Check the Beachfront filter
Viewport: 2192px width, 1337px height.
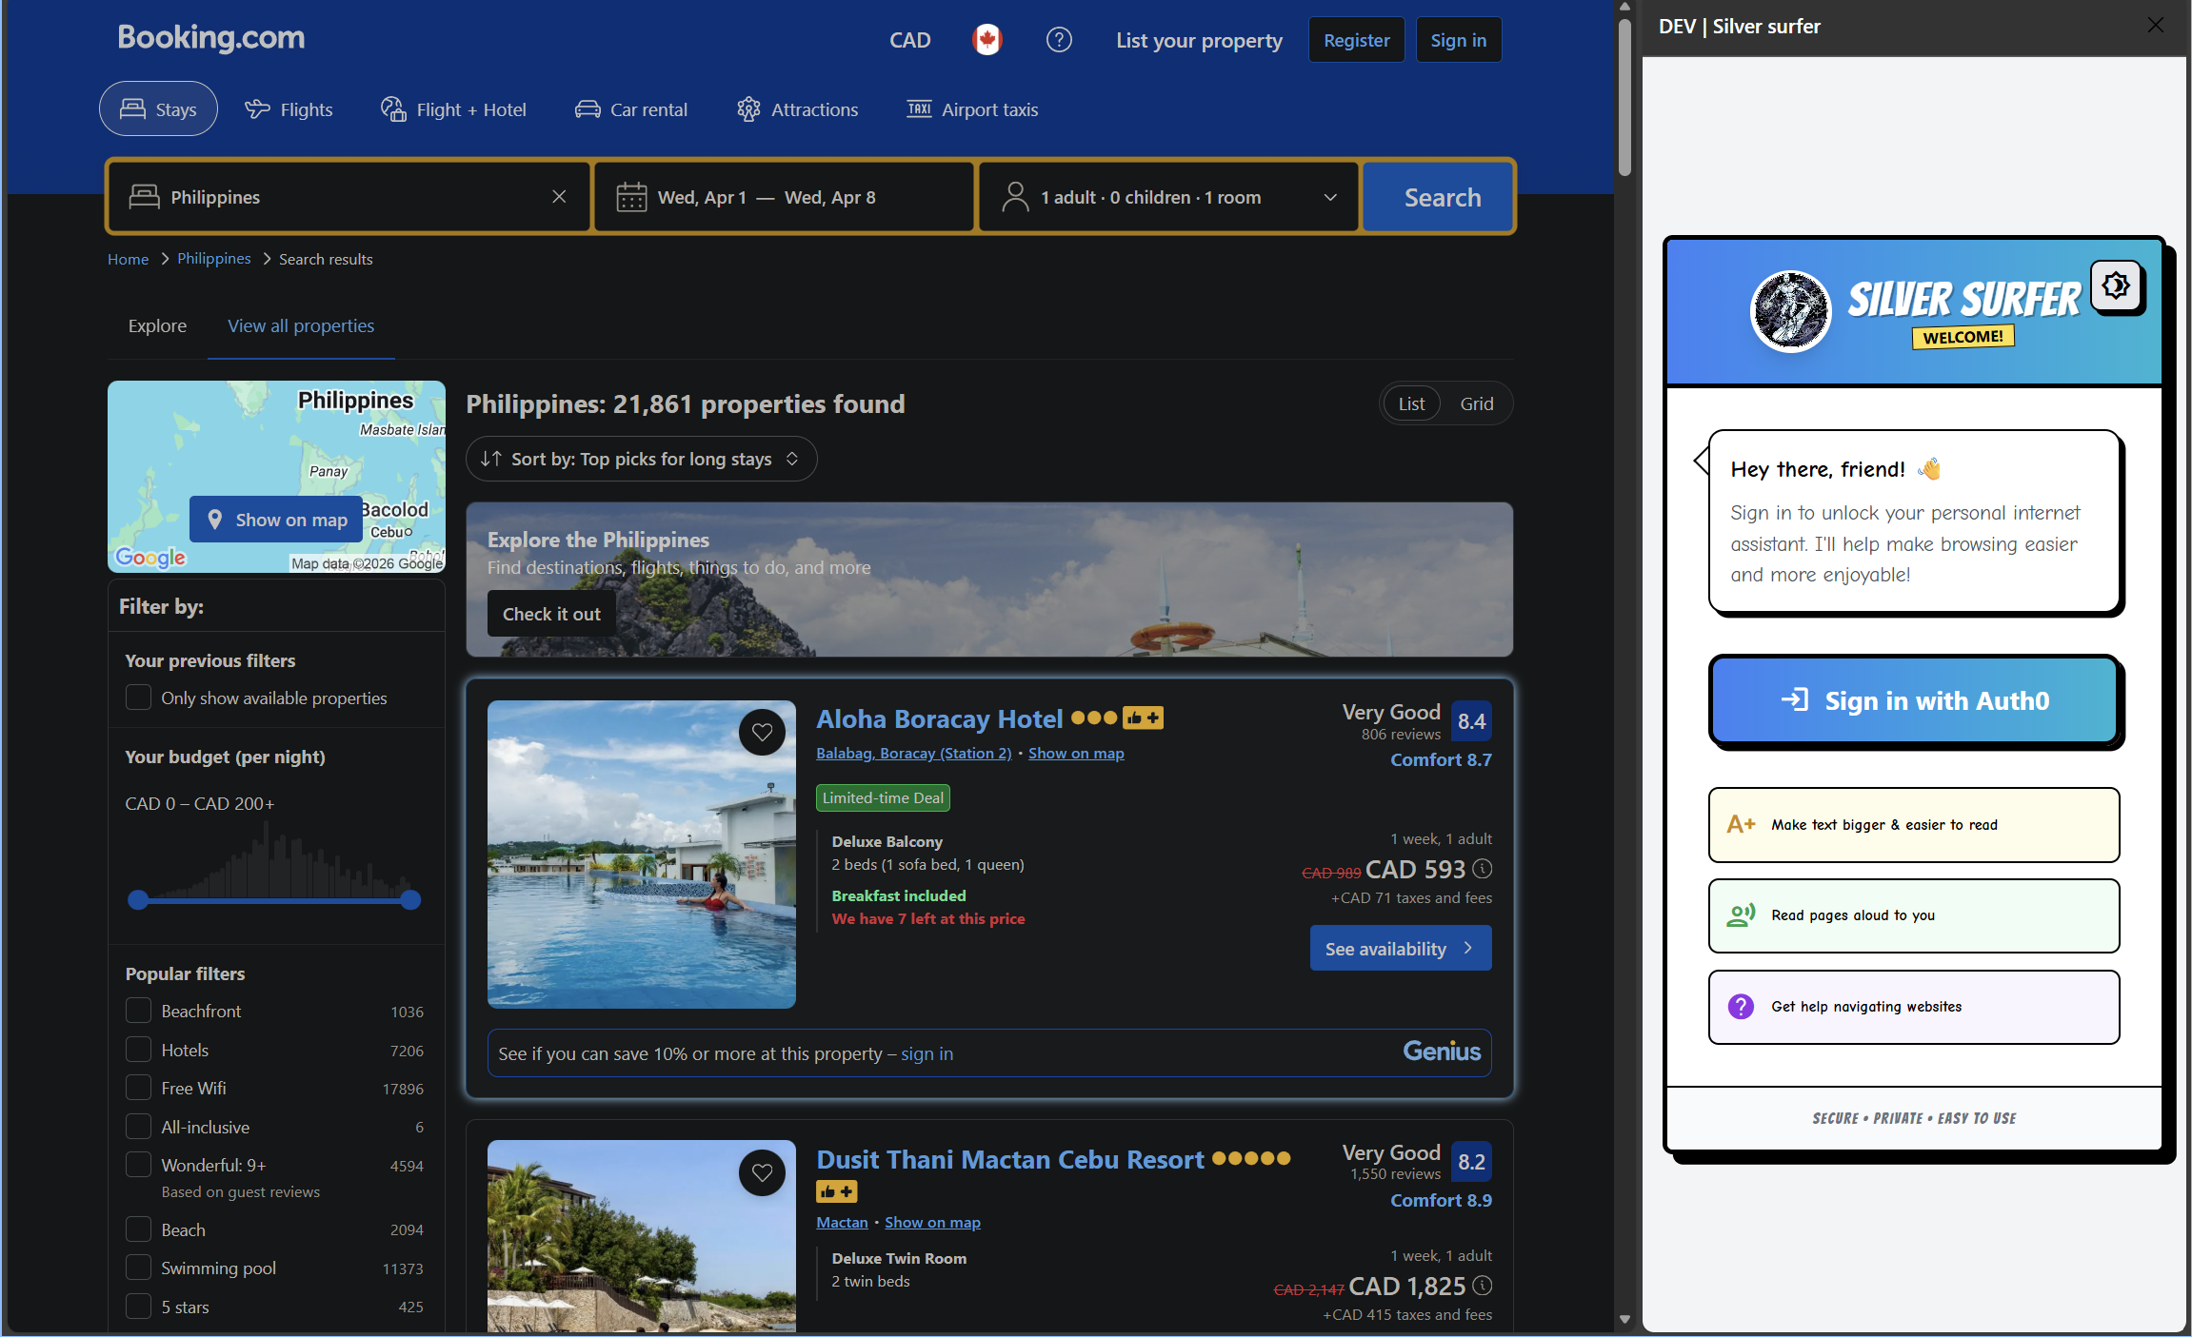coord(139,1011)
